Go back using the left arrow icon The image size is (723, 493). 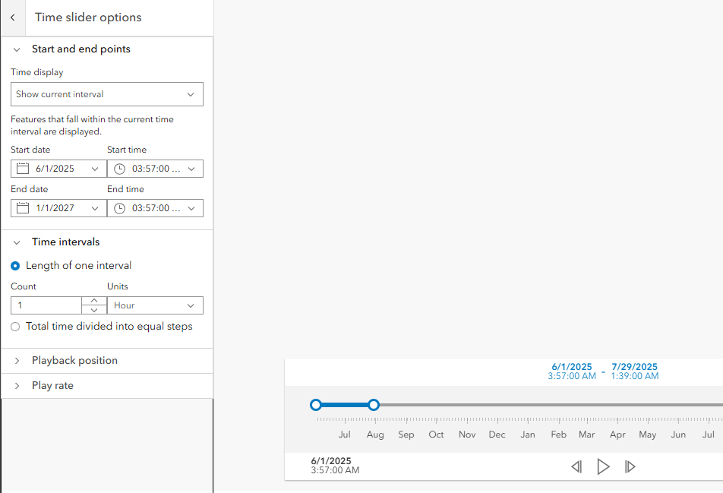tap(13, 17)
